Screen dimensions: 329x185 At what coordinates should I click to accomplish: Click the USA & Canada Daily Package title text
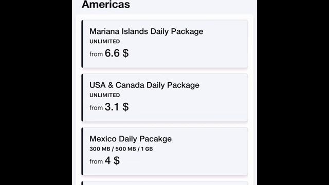[144, 85]
